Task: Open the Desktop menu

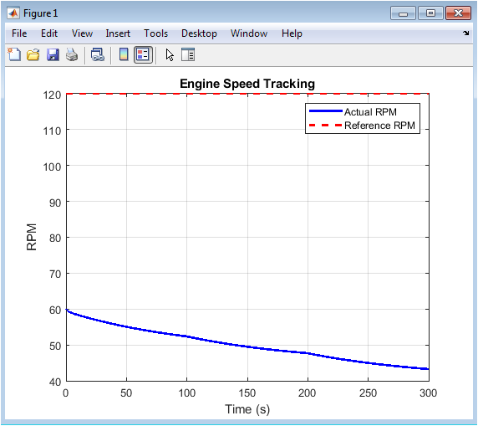Action: coord(199,33)
